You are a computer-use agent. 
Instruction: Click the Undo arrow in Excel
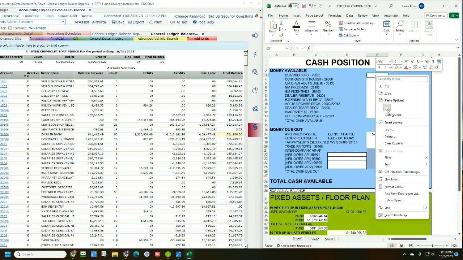point(311,6)
